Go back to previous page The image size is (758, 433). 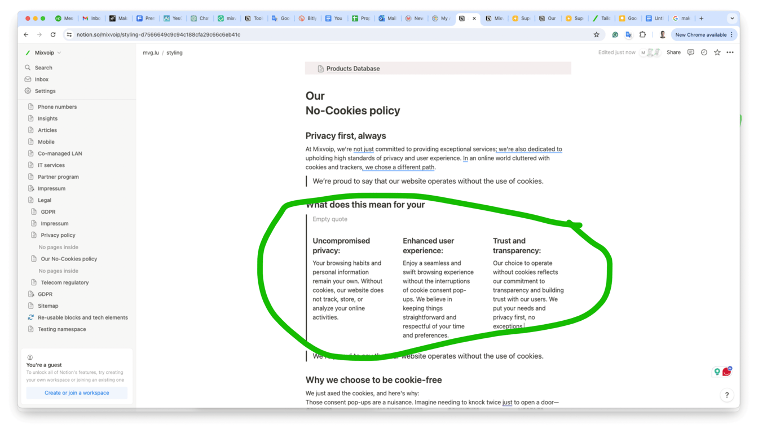pos(26,34)
